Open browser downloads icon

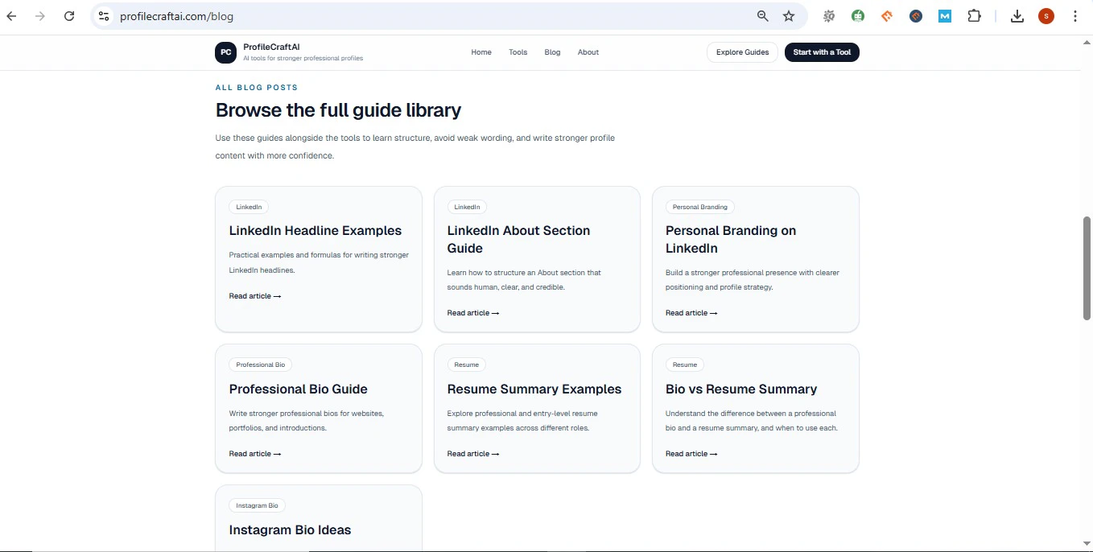coord(1017,16)
